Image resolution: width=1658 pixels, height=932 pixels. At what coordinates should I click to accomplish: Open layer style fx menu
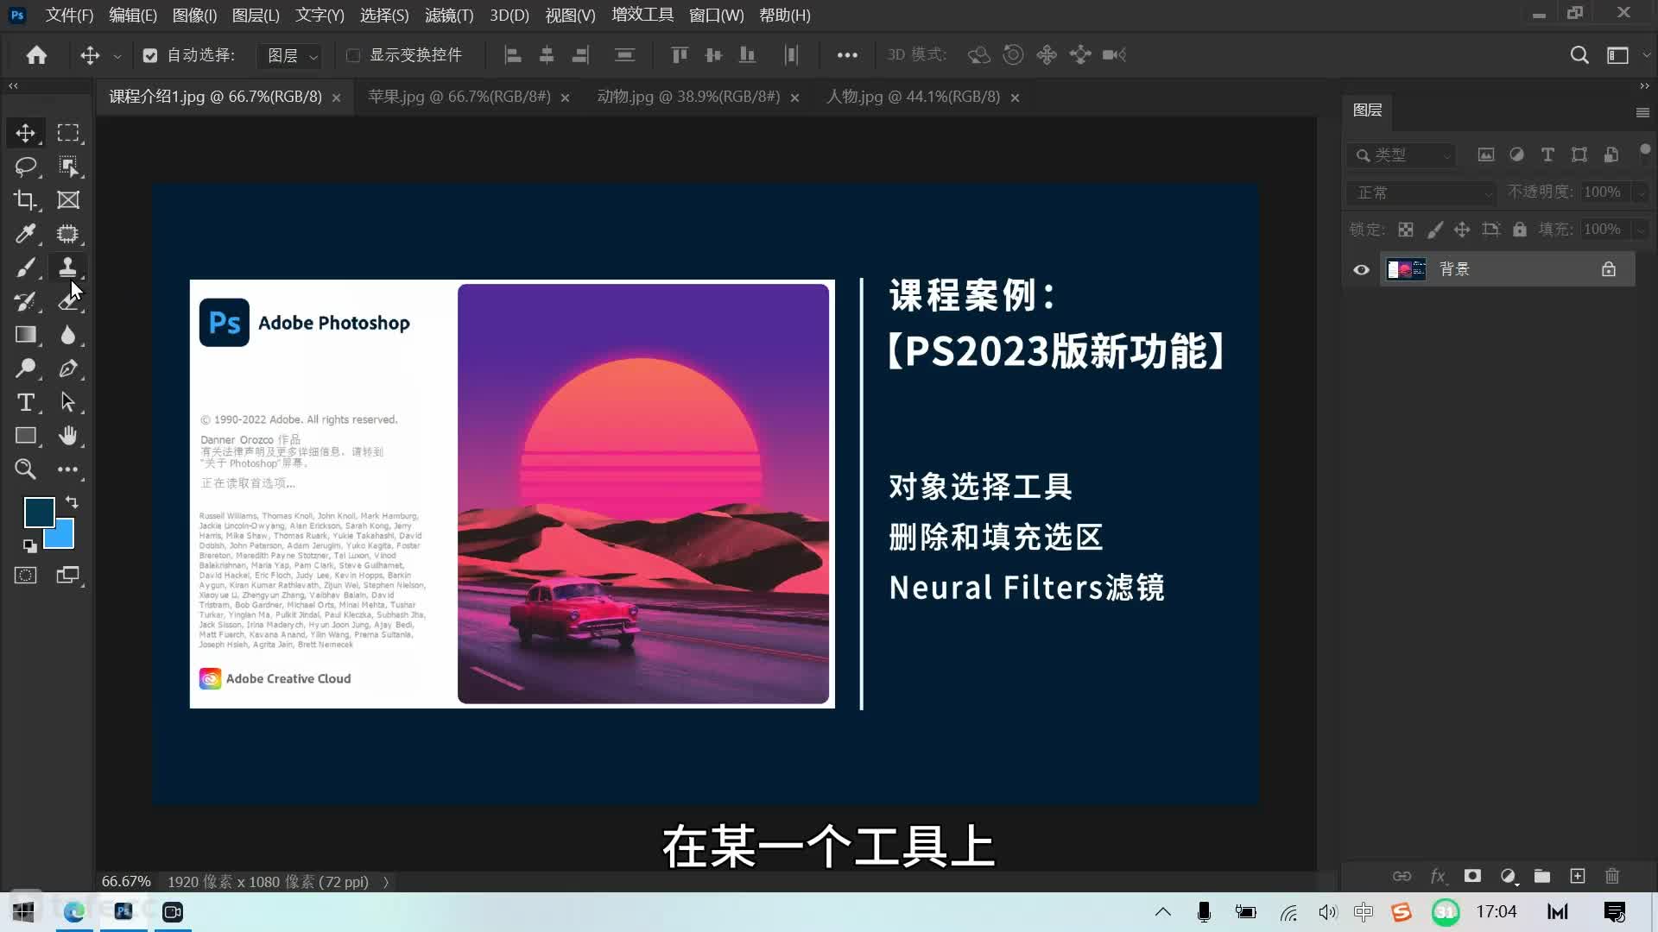1438,876
